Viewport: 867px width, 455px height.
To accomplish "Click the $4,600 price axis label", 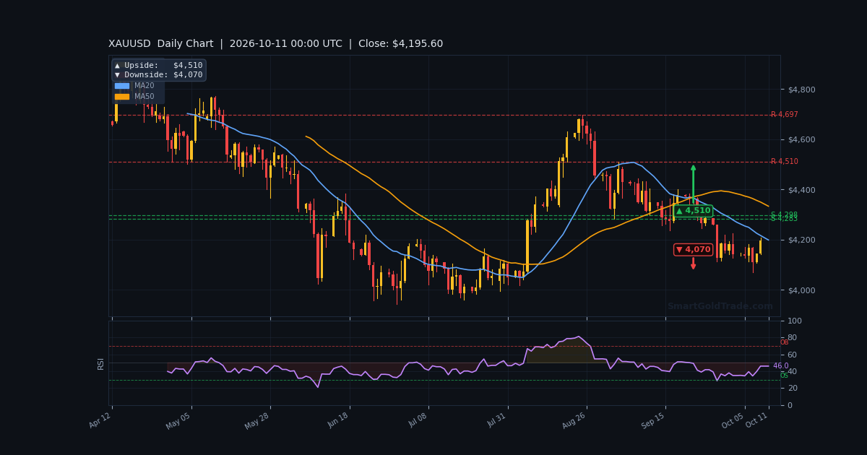I will pos(801,139).
